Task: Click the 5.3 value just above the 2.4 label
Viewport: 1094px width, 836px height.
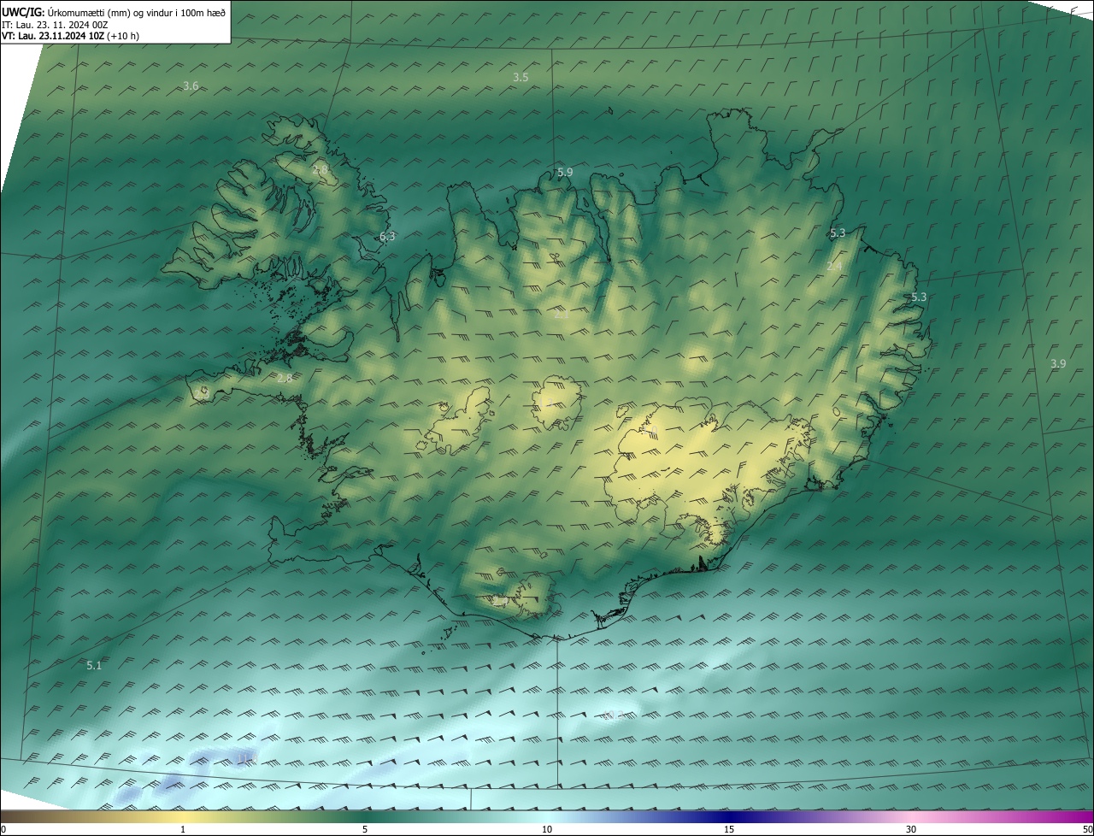Action: [838, 233]
